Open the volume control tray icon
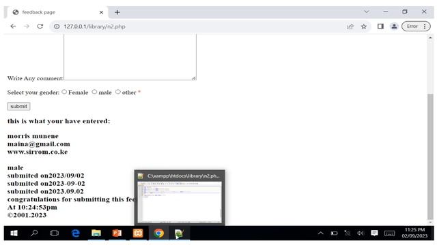 pyautogui.click(x=361, y=233)
